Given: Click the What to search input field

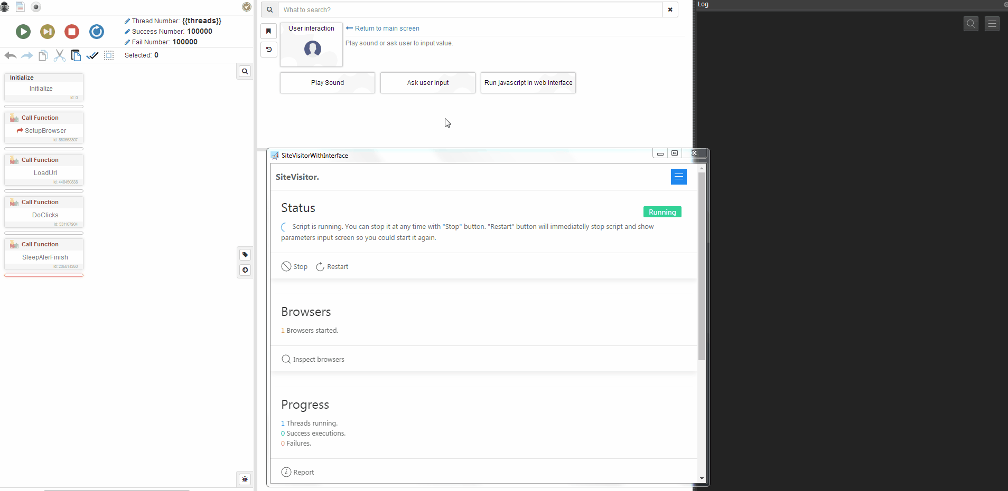Looking at the screenshot, I should click(x=470, y=10).
